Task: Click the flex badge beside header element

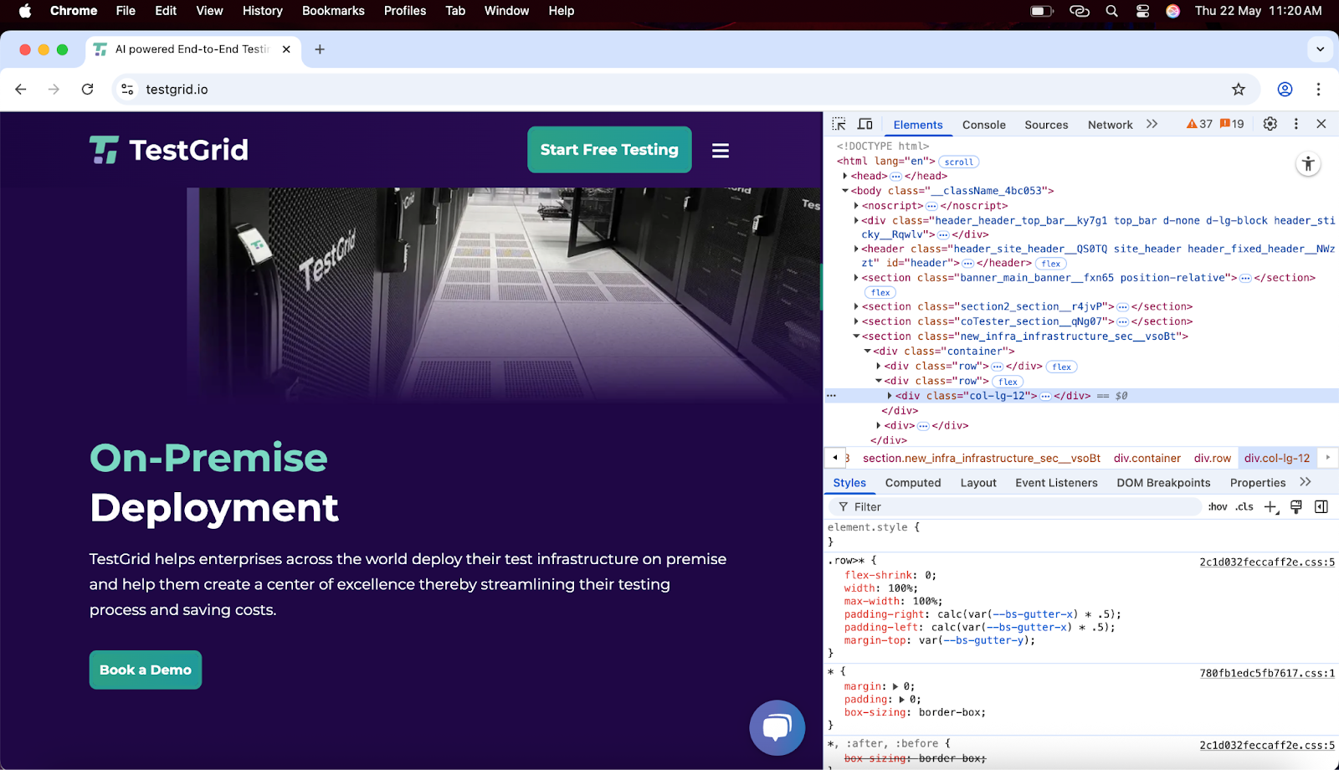Action: click(x=1051, y=264)
